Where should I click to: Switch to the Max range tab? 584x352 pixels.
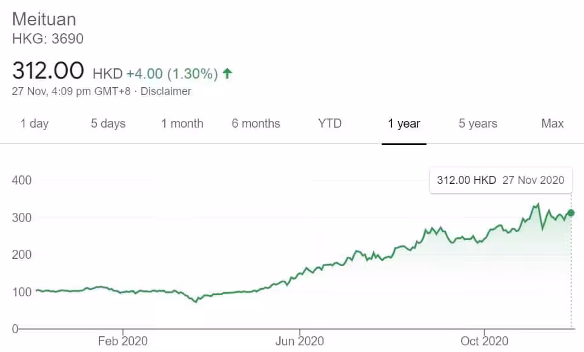(x=552, y=123)
